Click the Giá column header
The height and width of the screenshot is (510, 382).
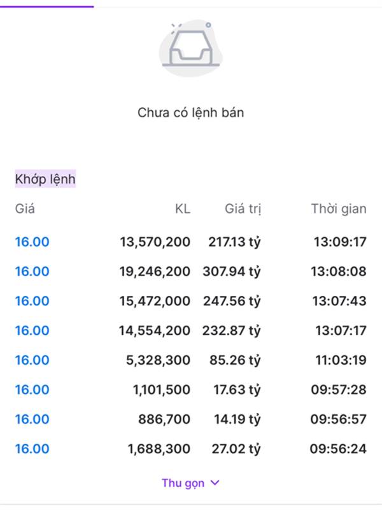(x=25, y=208)
